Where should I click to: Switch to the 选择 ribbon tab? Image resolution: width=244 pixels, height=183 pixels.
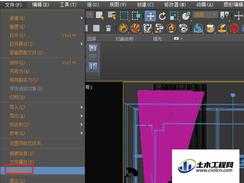[x=91, y=39]
